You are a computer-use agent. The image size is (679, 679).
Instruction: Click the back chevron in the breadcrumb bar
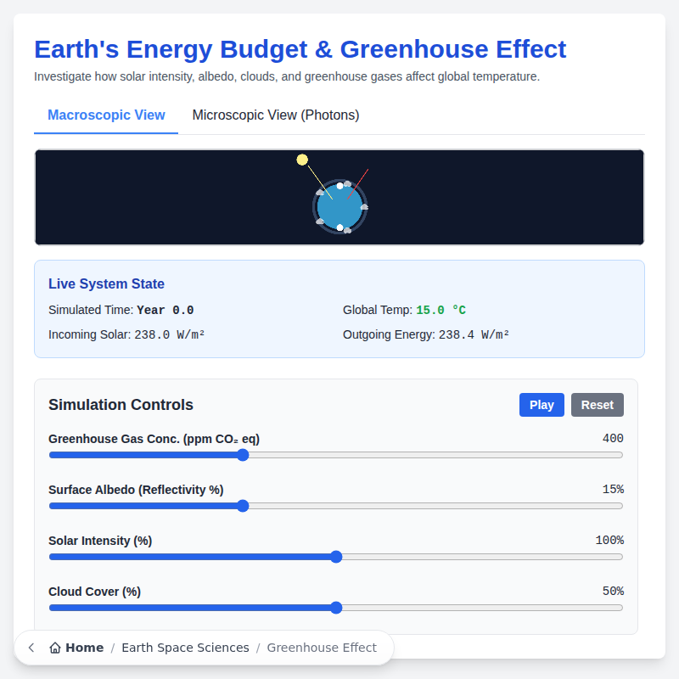point(31,648)
